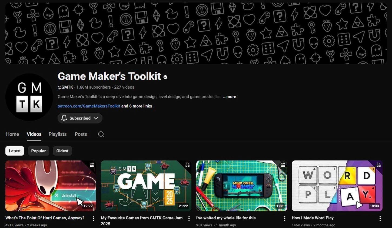392x228 pixels.
Task: Click the GMTK channel avatar logo
Action: pyautogui.click(x=29, y=97)
